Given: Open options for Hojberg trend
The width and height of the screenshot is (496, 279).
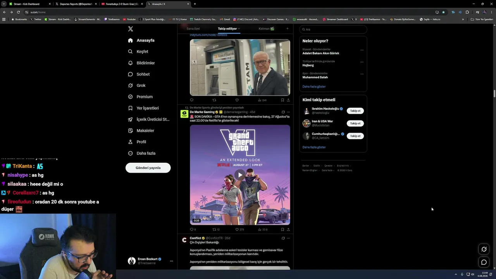Looking at the screenshot, I should point(362,62).
